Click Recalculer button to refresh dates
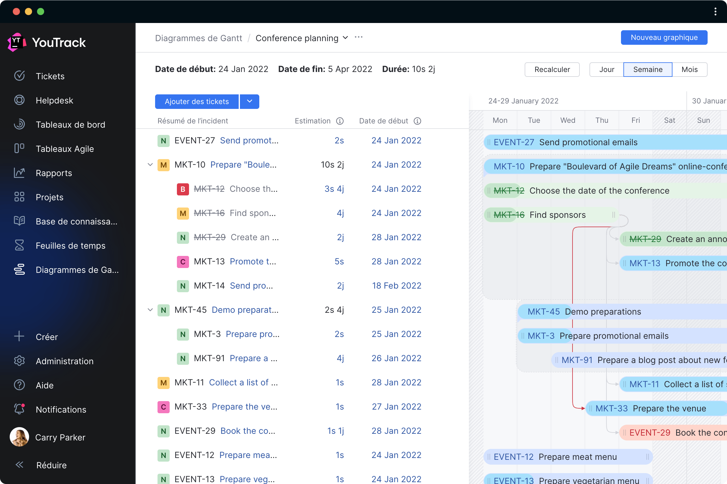 pos(552,69)
